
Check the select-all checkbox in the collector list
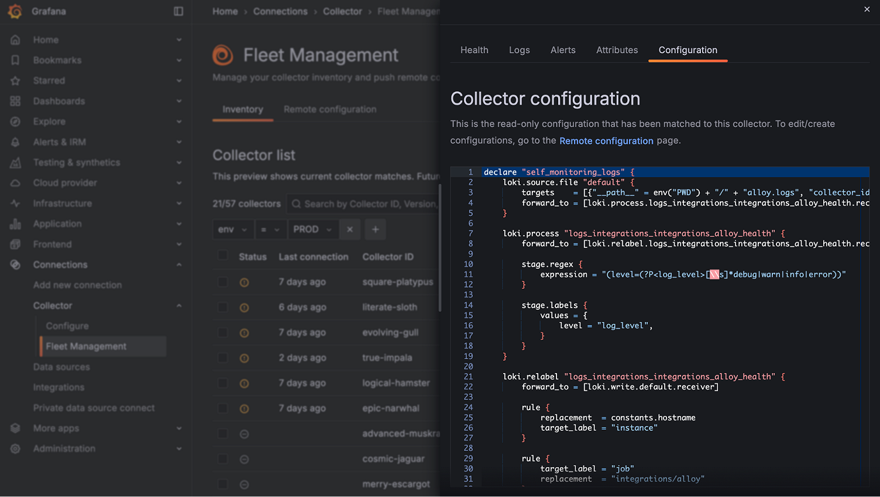click(x=223, y=256)
